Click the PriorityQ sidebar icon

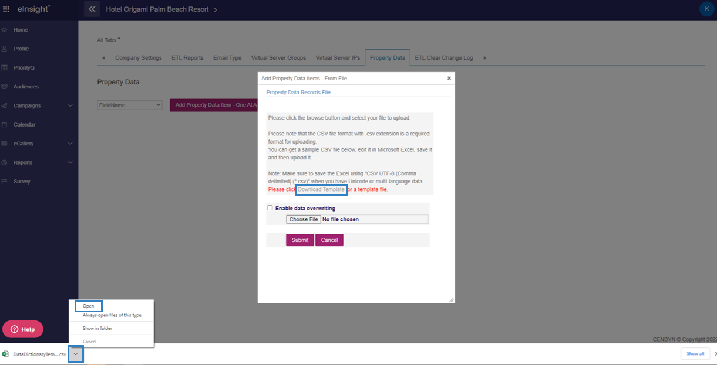[5, 67]
